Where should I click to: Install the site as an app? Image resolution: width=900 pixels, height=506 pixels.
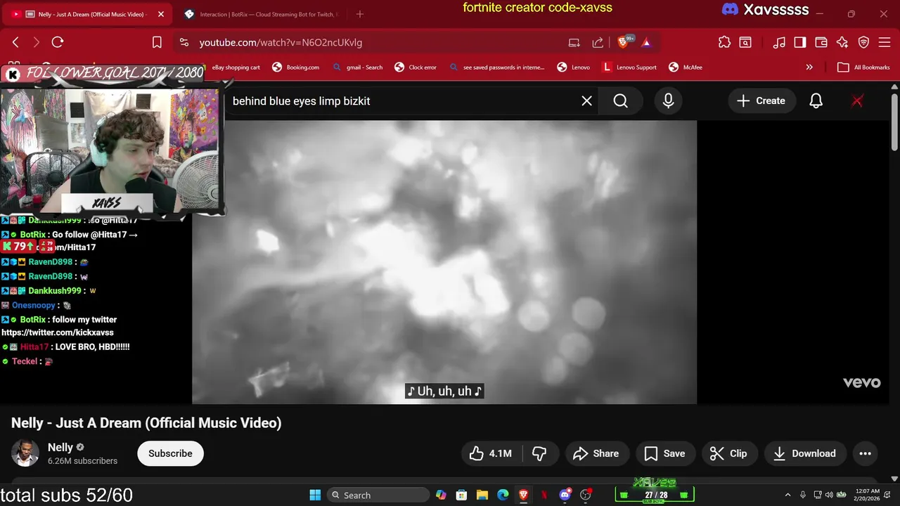pyautogui.click(x=574, y=42)
